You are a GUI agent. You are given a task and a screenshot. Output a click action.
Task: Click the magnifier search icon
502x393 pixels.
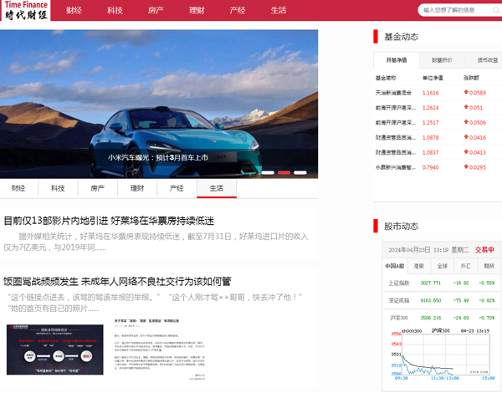click(x=496, y=10)
